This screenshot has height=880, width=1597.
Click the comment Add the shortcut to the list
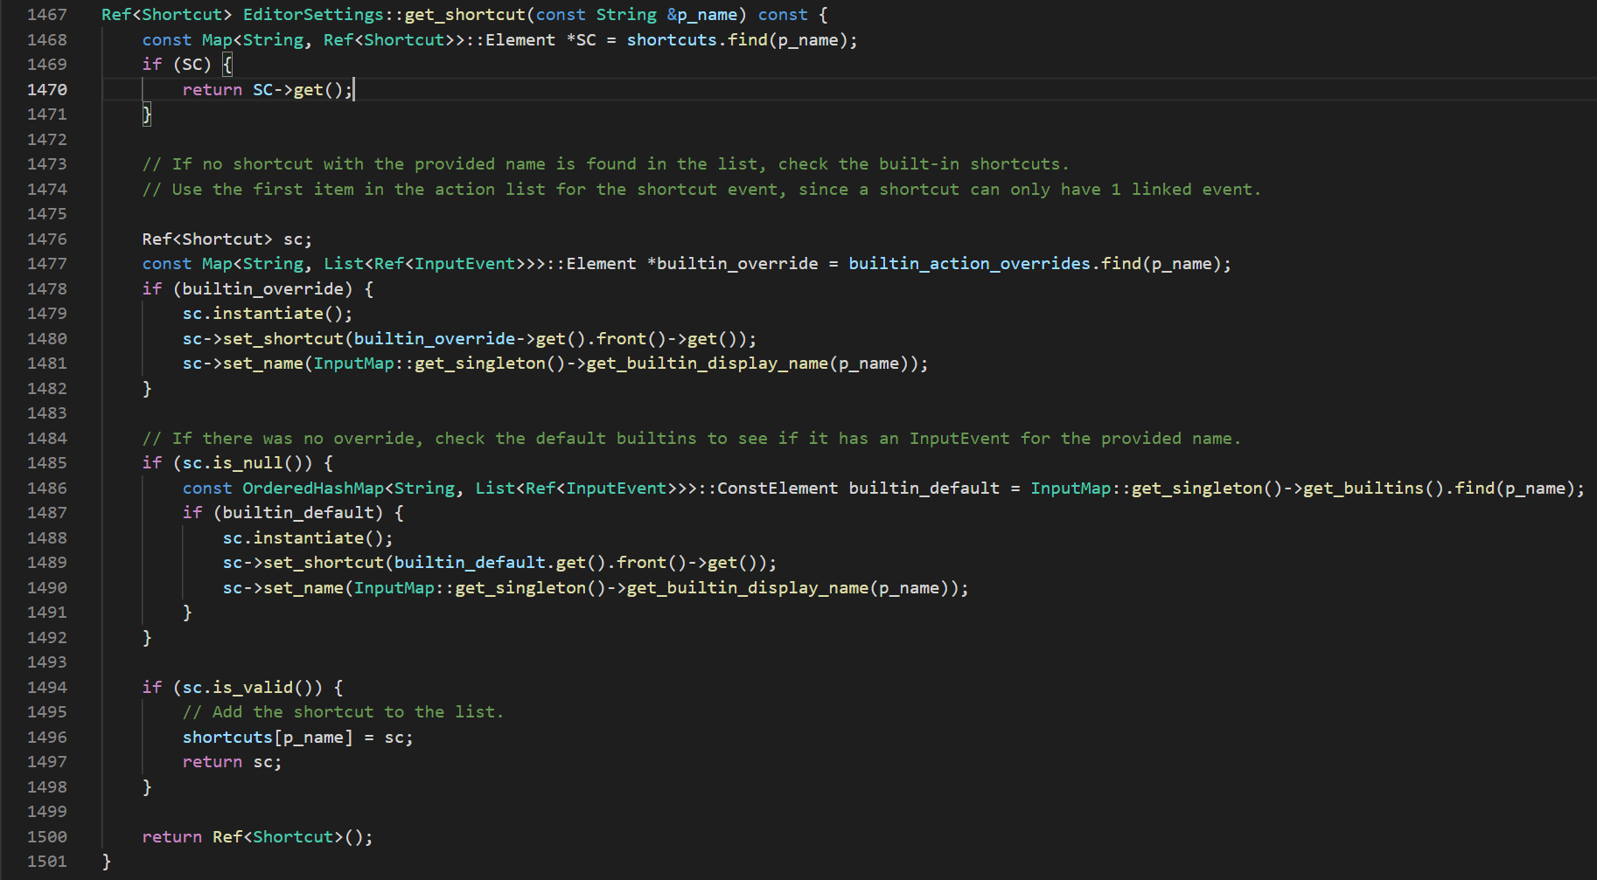click(x=341, y=711)
